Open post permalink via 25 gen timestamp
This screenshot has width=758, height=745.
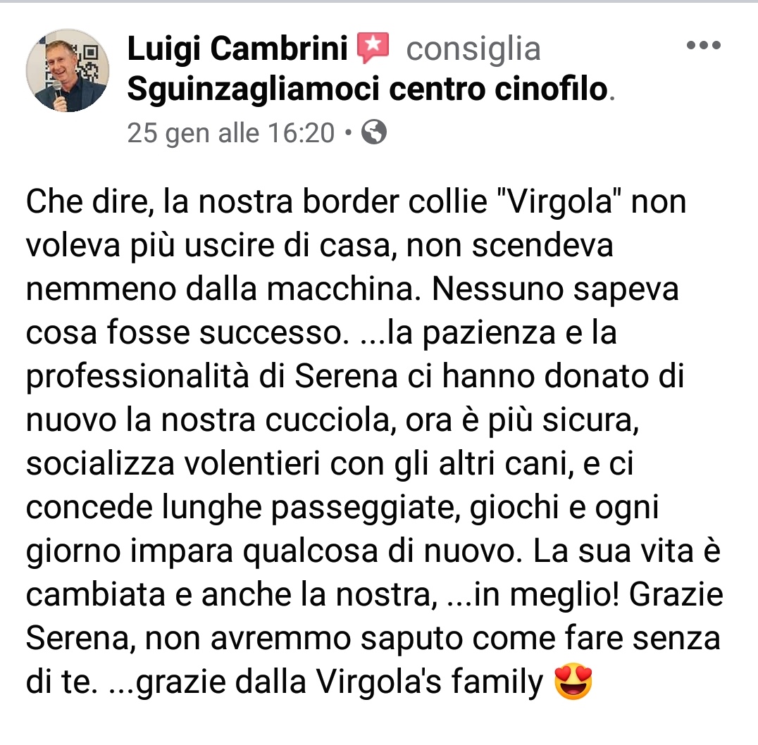[230, 133]
